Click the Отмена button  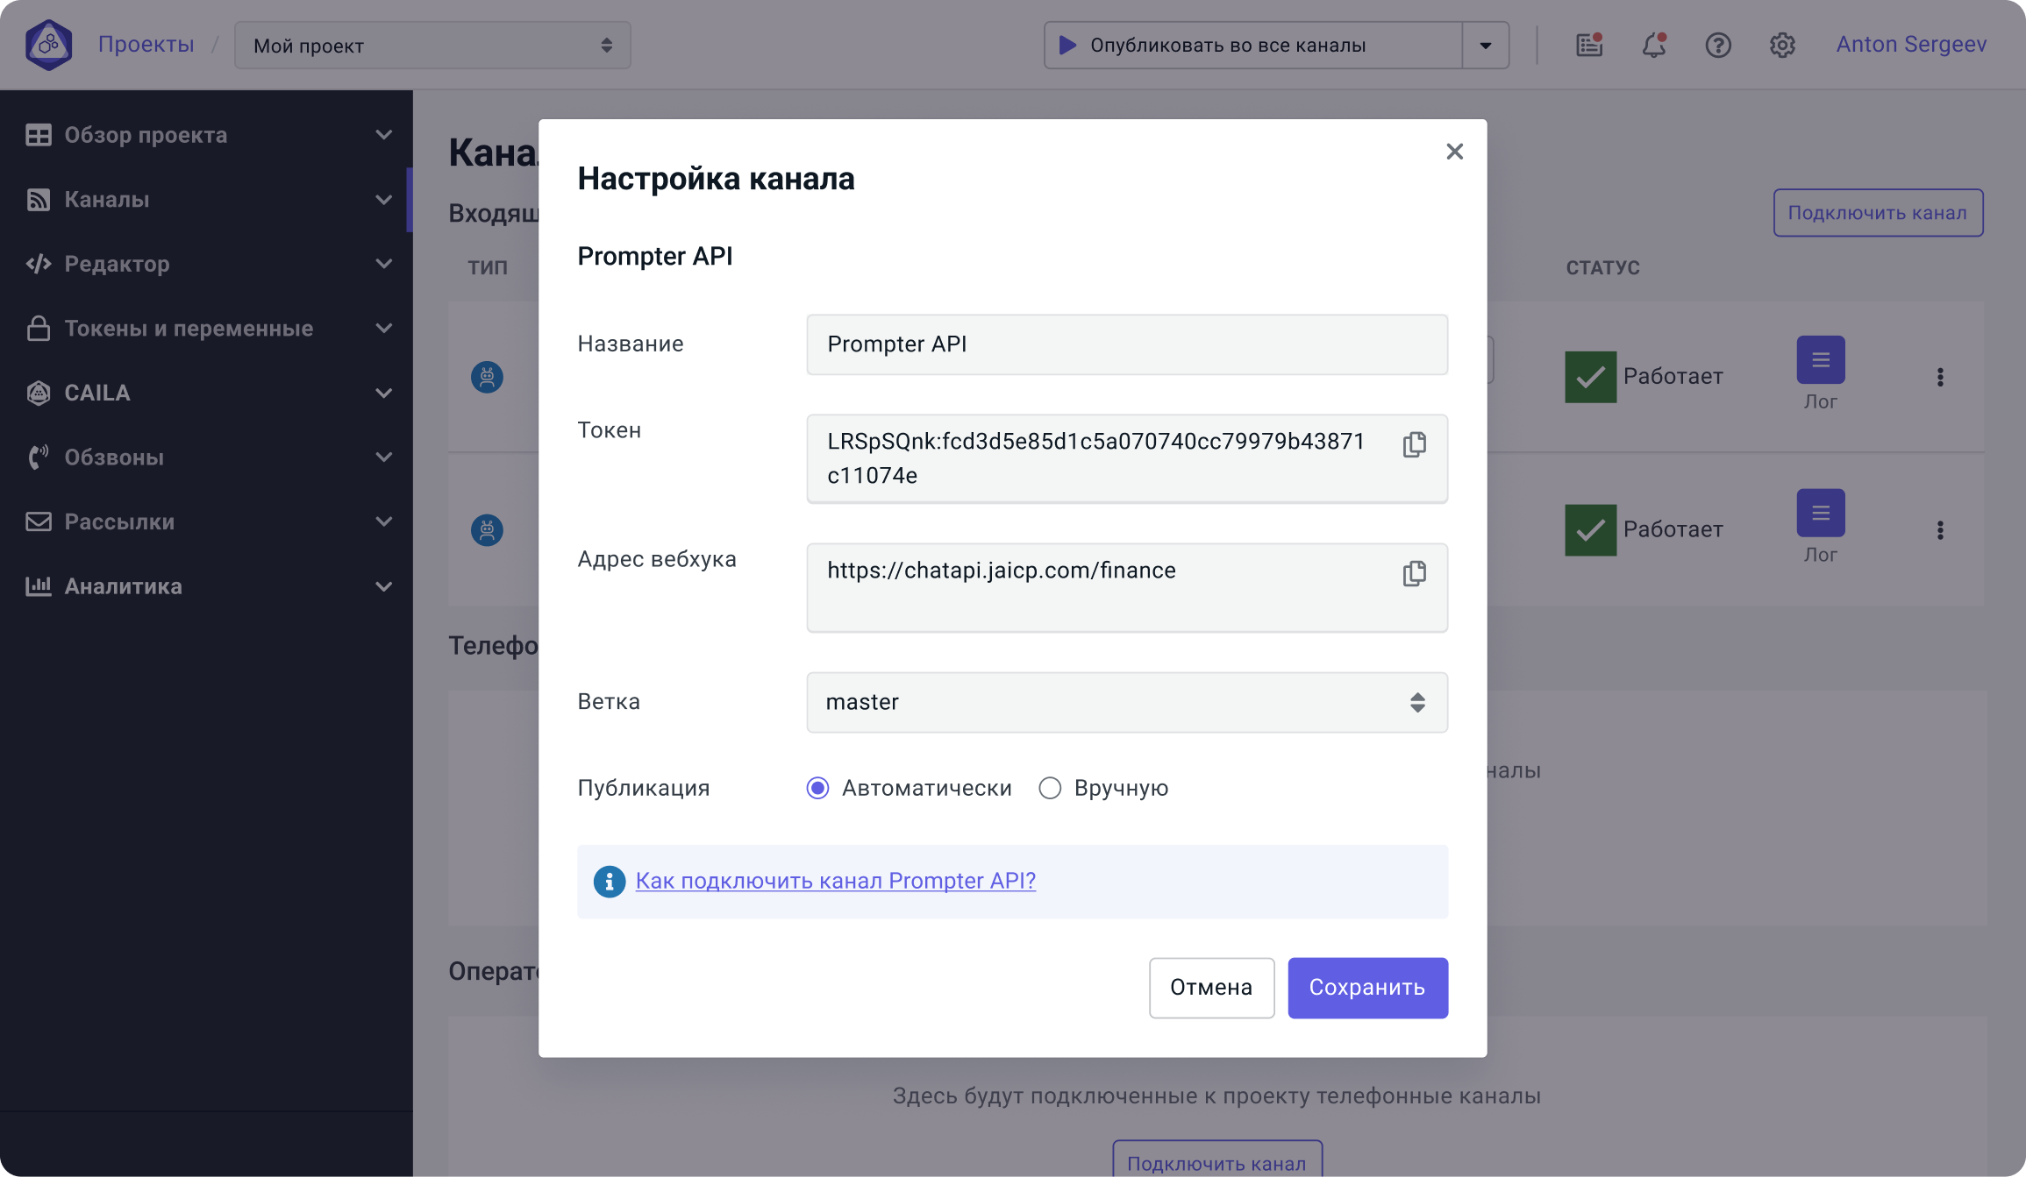[x=1211, y=988]
